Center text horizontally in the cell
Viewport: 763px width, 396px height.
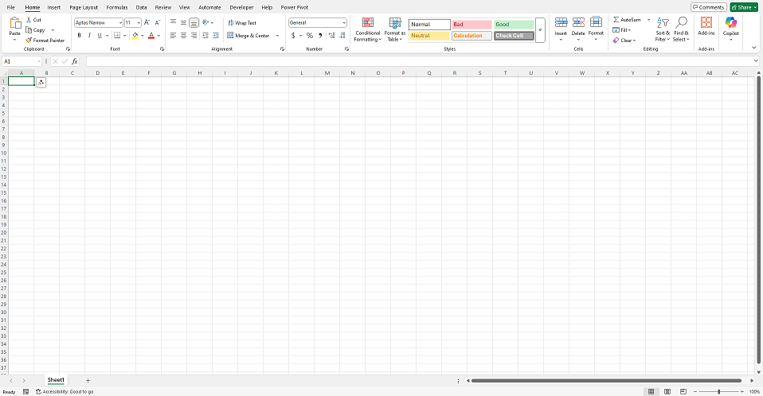[183, 36]
